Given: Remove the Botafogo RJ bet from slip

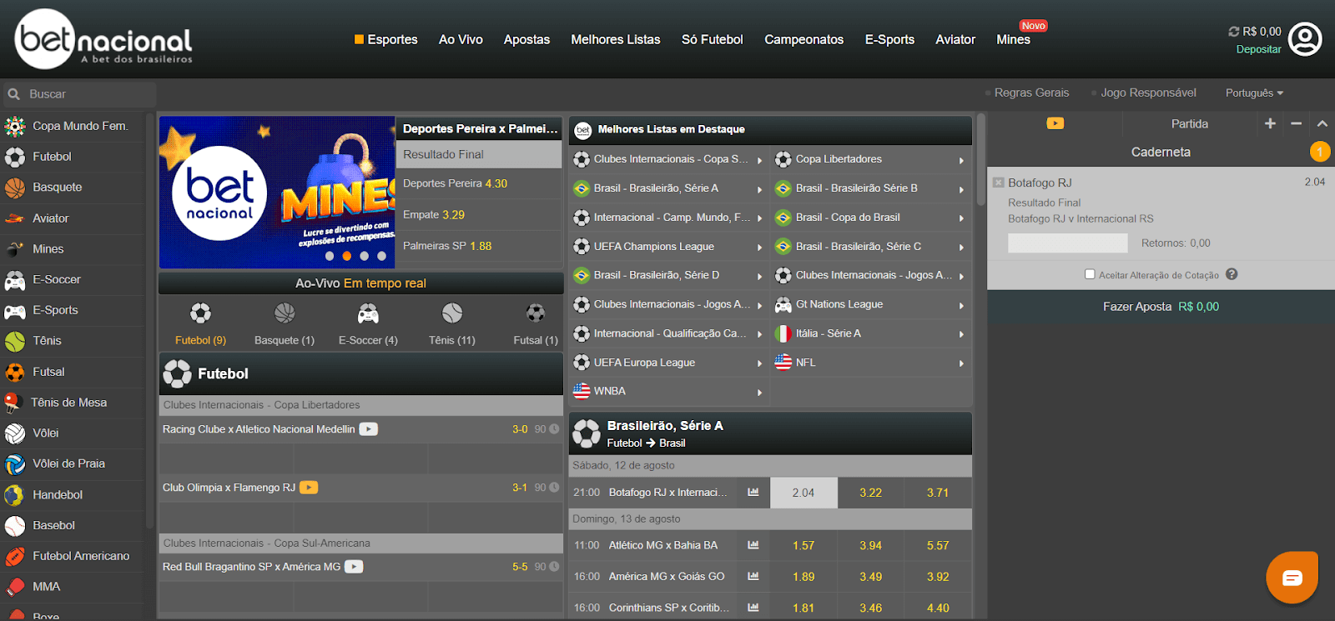Looking at the screenshot, I should point(998,183).
